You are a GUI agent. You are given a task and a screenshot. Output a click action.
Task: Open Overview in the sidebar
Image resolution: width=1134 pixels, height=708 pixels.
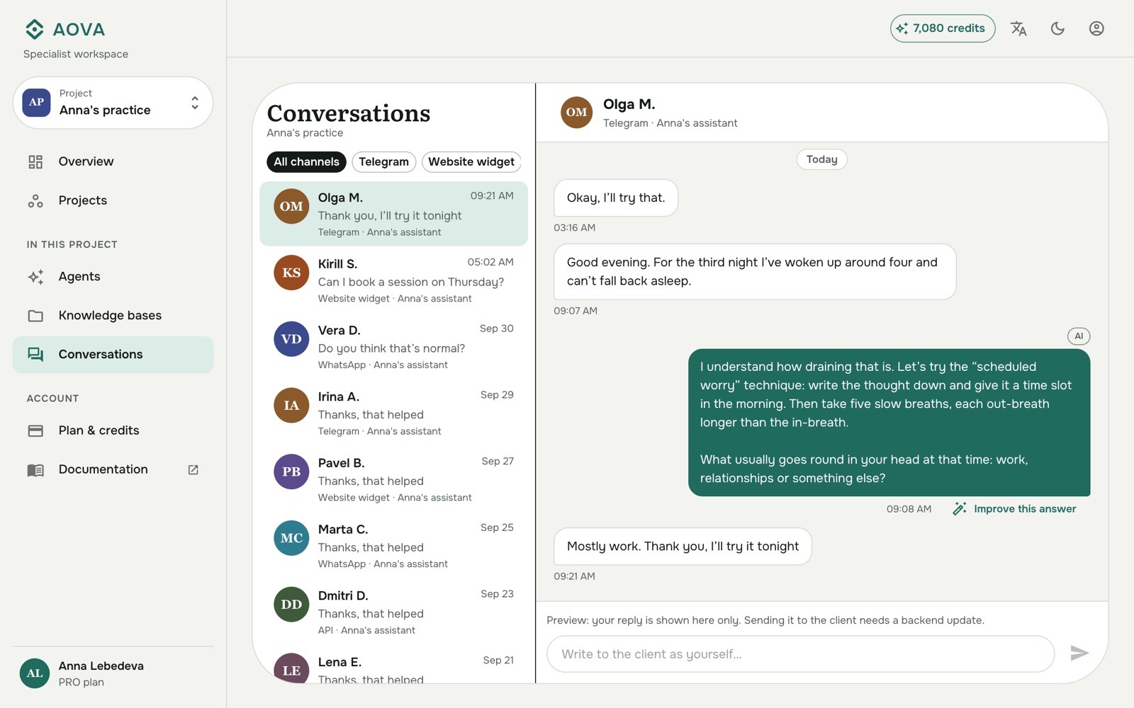coord(113,161)
